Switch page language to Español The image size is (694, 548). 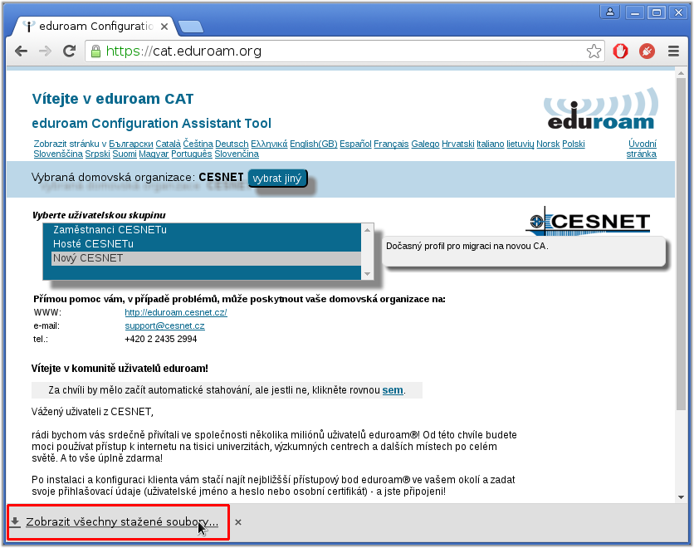coord(355,144)
